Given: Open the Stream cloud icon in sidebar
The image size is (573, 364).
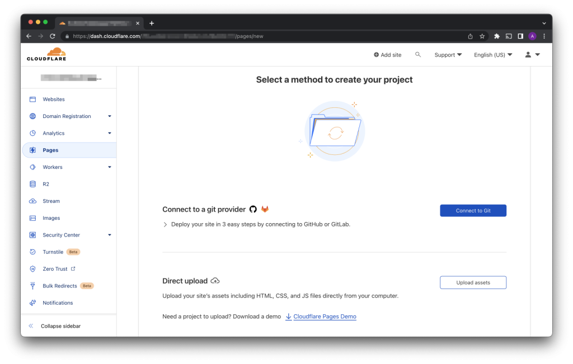Looking at the screenshot, I should pyautogui.click(x=32, y=201).
